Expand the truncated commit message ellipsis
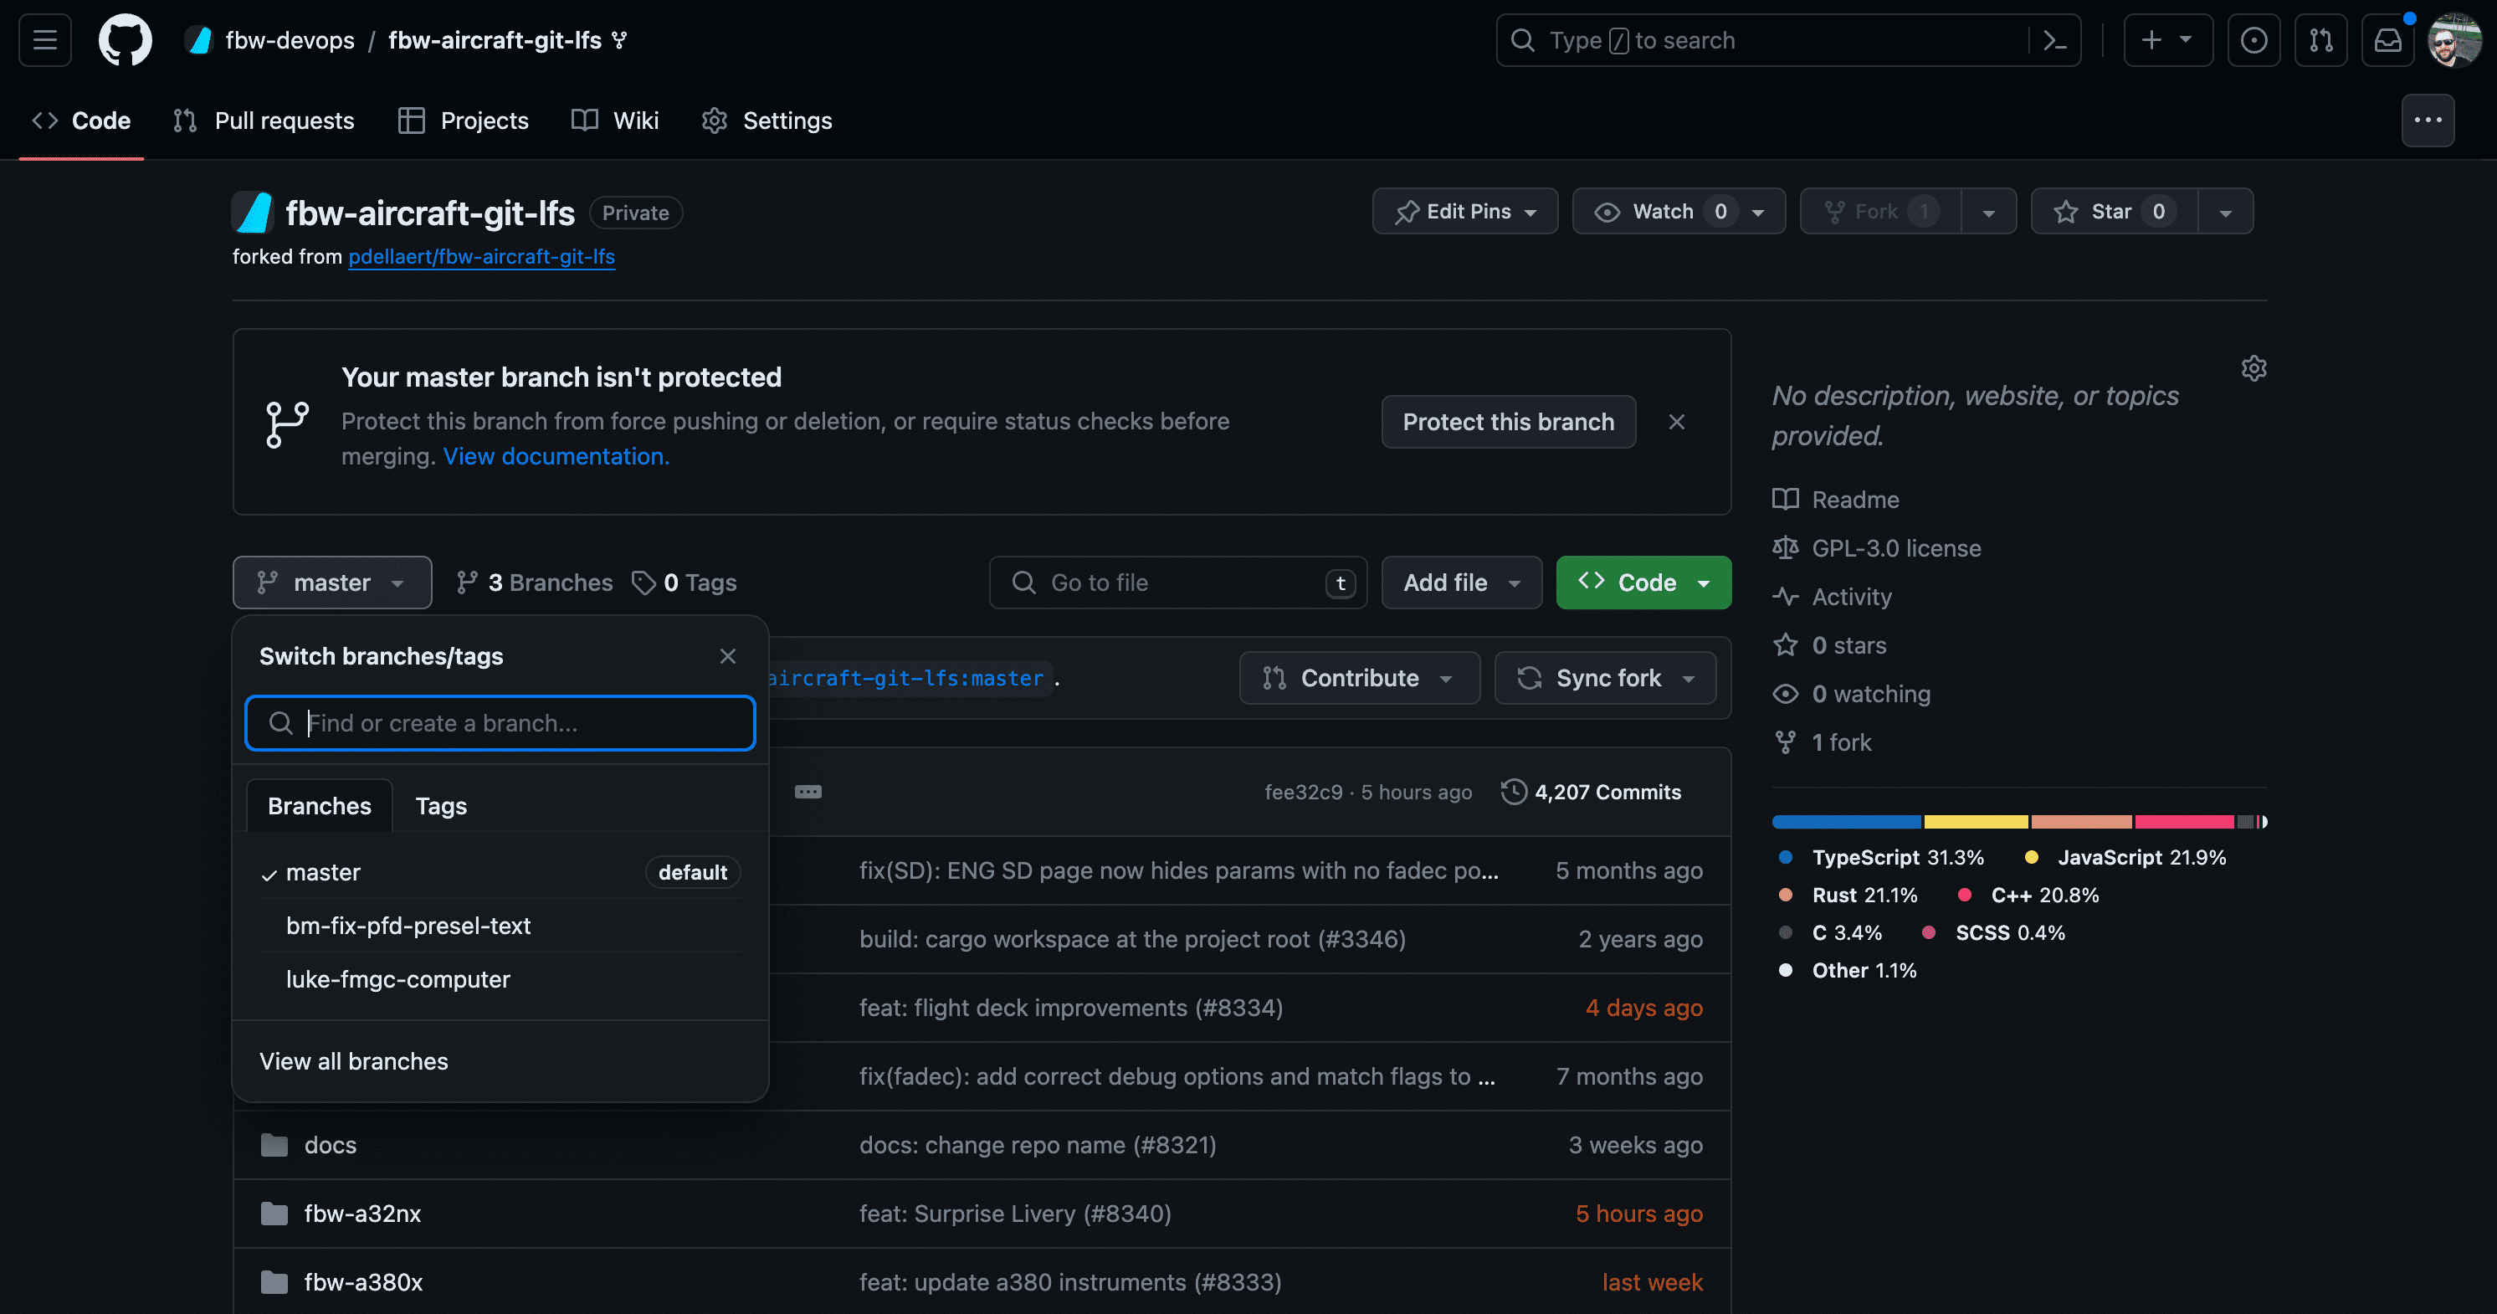 (x=808, y=793)
